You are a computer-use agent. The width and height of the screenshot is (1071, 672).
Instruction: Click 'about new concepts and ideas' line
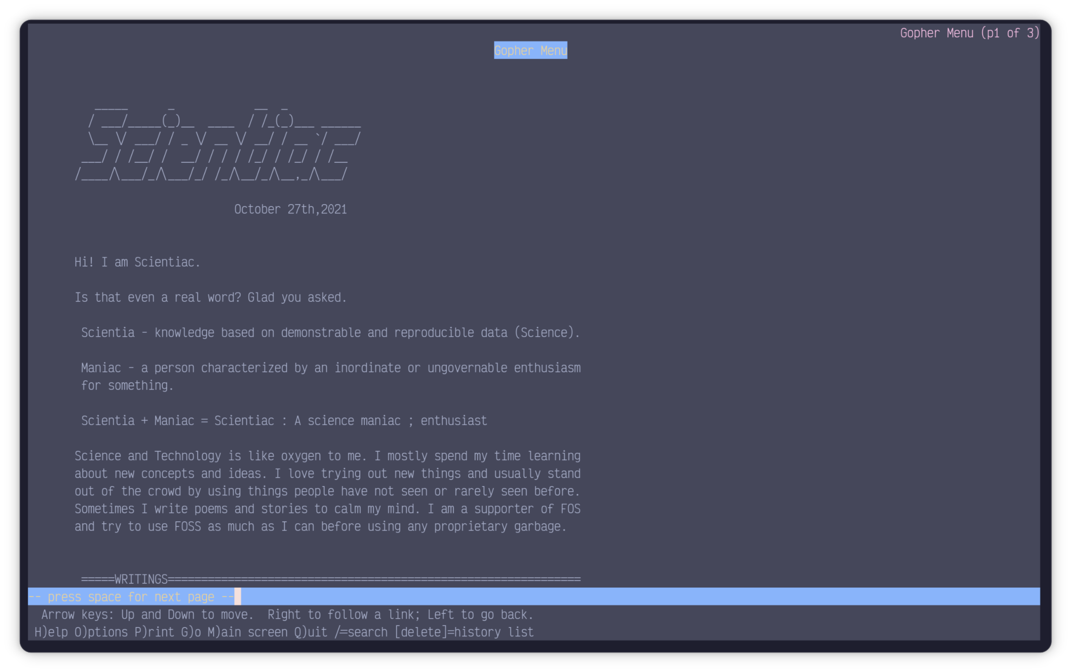pos(327,473)
